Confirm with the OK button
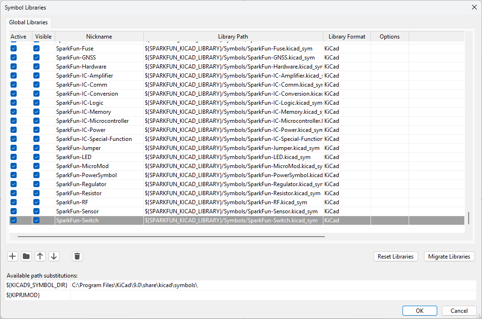 click(x=420, y=311)
